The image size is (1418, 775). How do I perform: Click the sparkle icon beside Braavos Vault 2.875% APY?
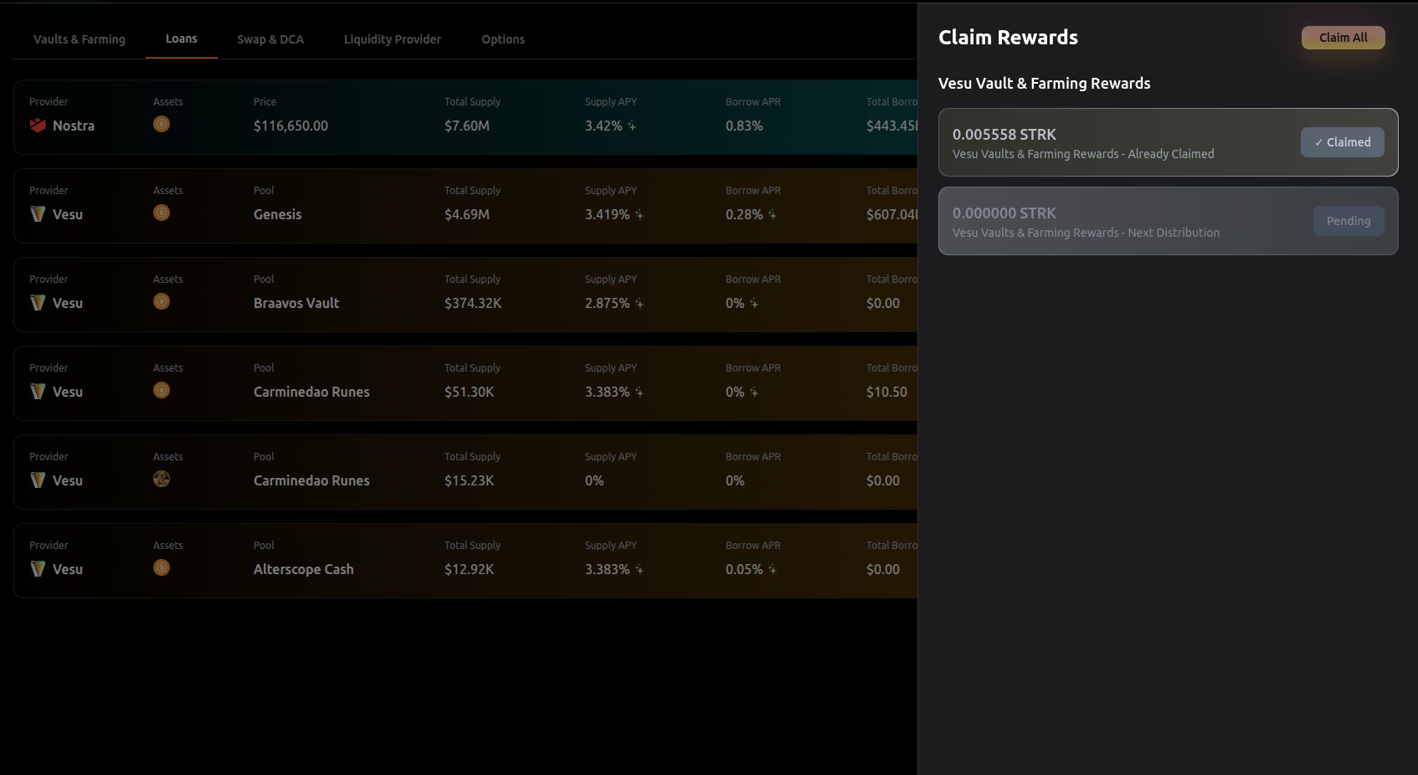[640, 304]
